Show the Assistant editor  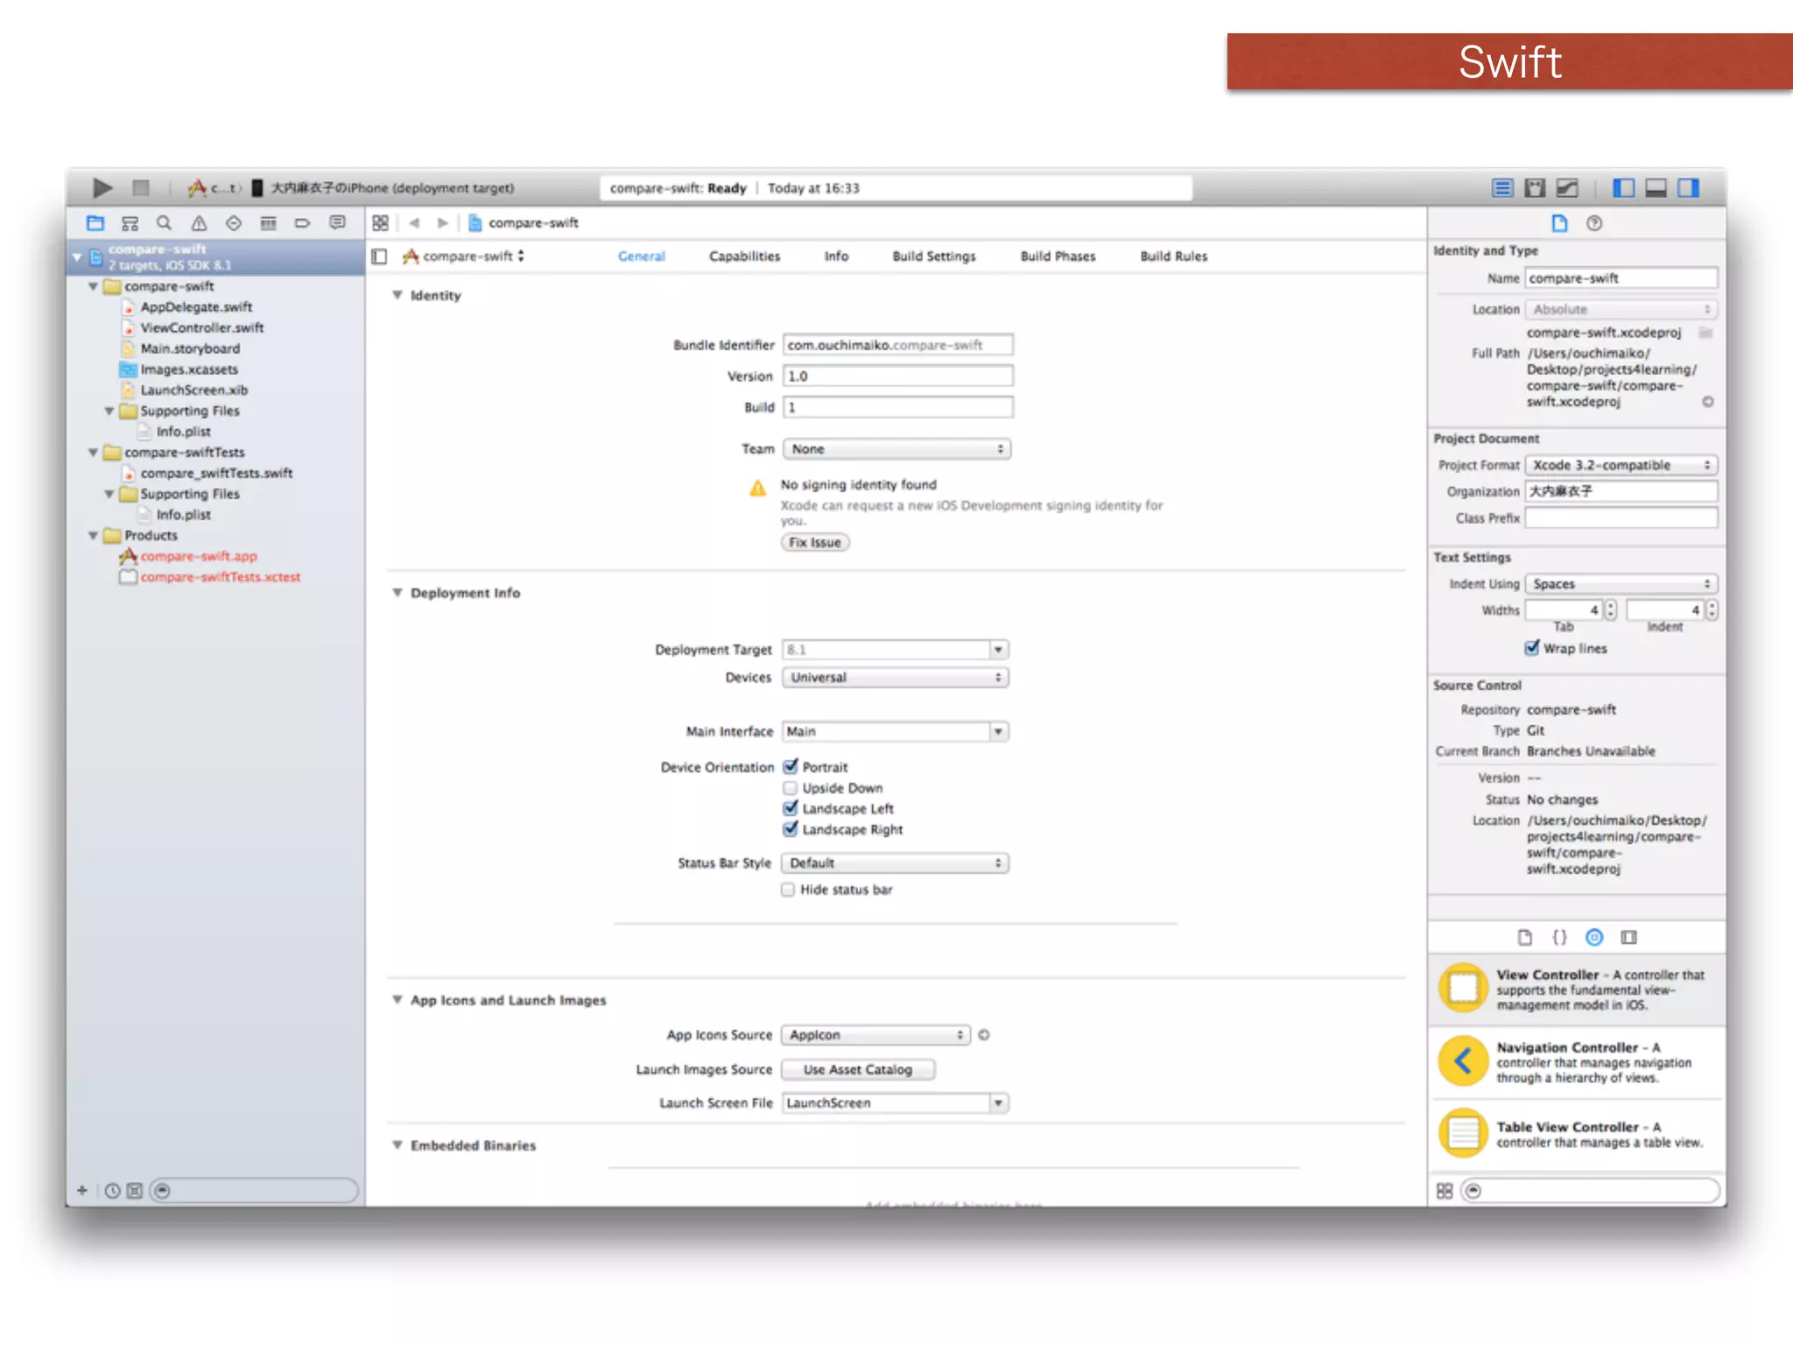pyautogui.click(x=1534, y=187)
